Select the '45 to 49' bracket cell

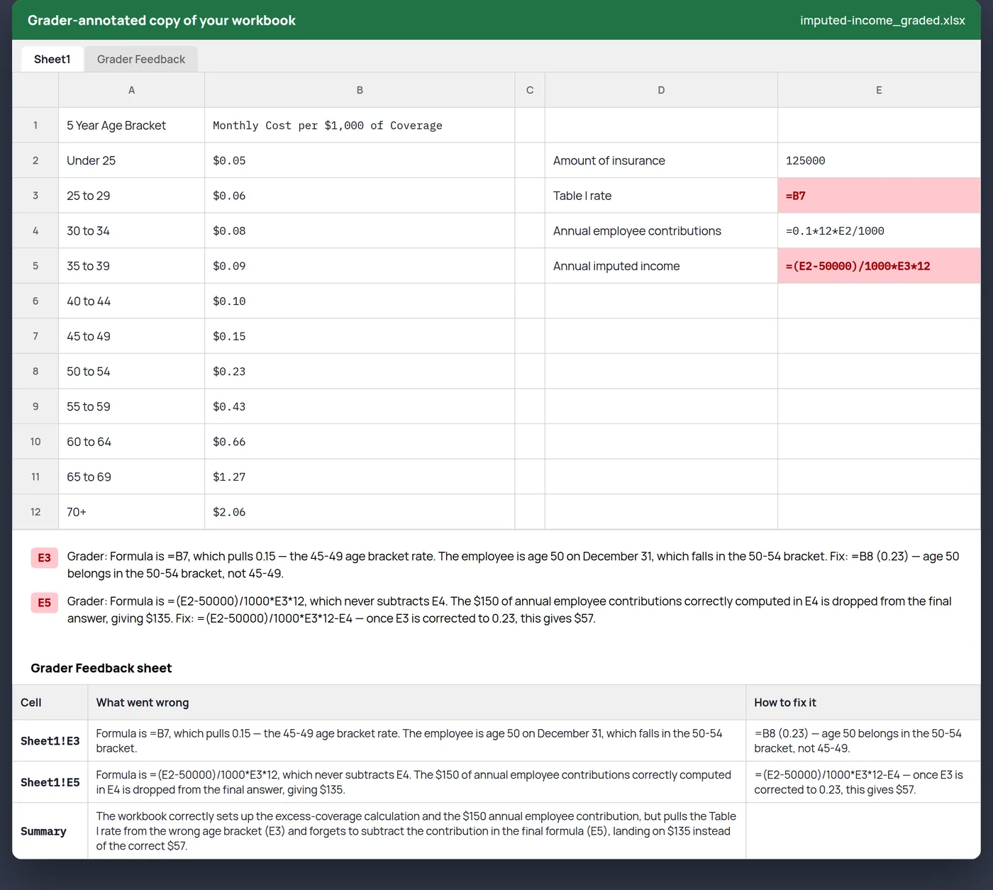(x=131, y=336)
